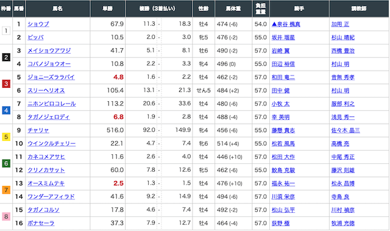
Task: Open jockey link 鮫島 克駿
Action: click(283, 170)
